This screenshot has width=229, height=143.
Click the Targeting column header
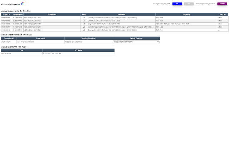point(186,14)
